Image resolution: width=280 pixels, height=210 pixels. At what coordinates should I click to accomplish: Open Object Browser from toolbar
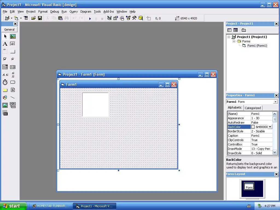coord(128,18)
